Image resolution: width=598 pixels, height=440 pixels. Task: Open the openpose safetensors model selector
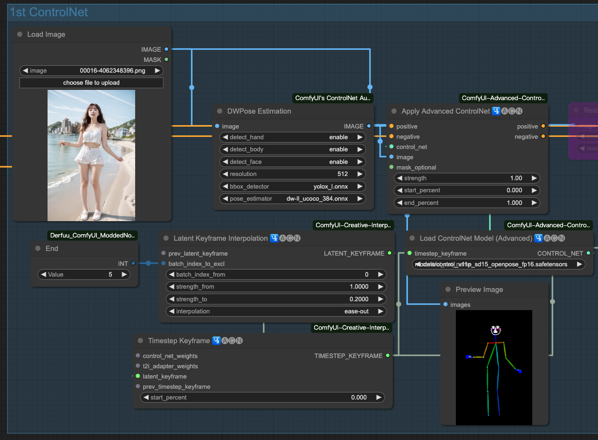click(x=498, y=264)
